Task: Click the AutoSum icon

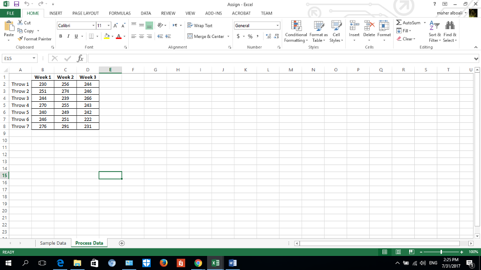Action: [400, 22]
